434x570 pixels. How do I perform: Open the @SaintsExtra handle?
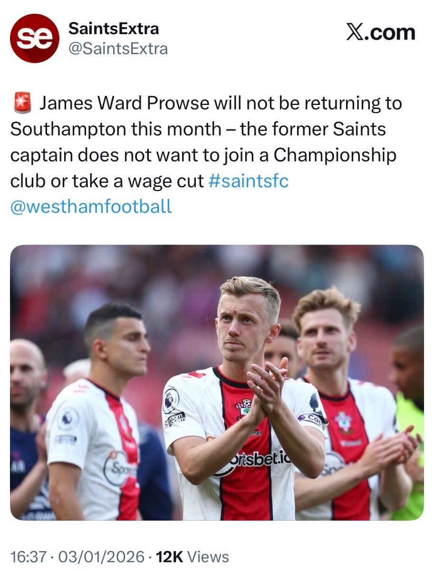click(x=118, y=49)
